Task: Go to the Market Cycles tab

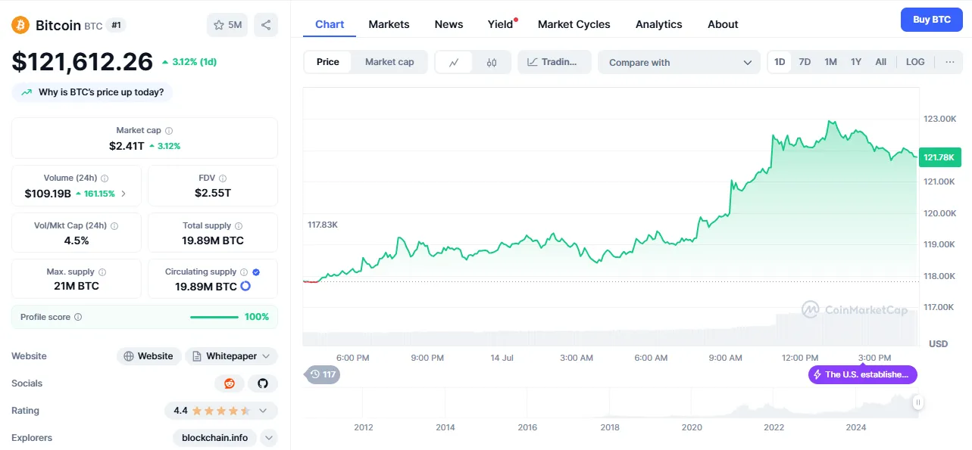Action: [x=574, y=24]
